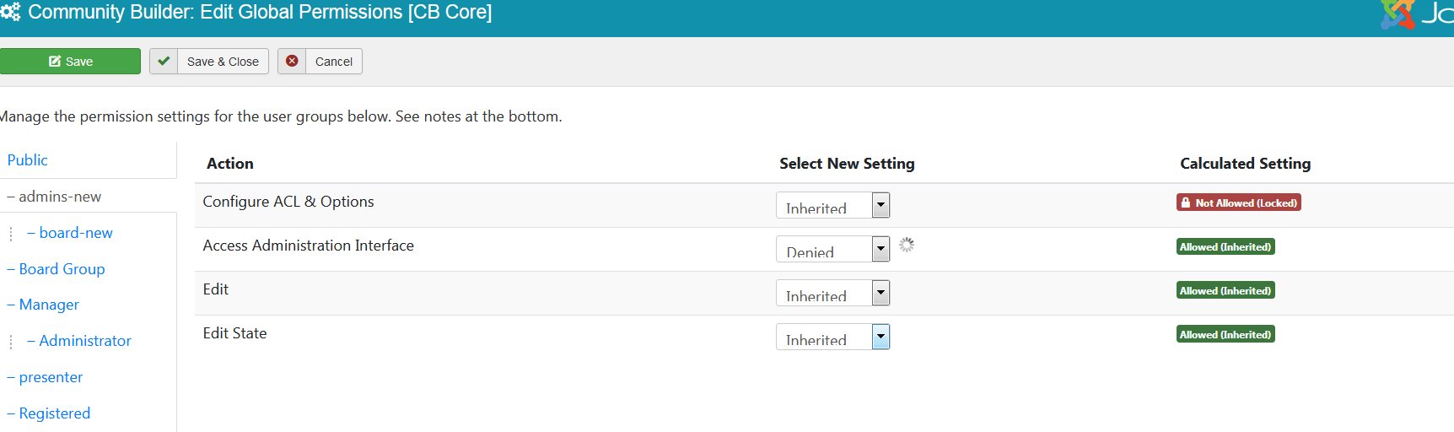This screenshot has height=432, width=1454.
Task: Open the Access Administration Interface Denied dropdown
Action: tap(832, 249)
